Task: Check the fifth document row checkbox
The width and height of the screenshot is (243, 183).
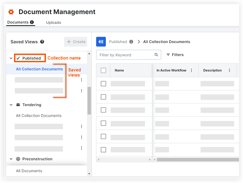Action: 103,136
